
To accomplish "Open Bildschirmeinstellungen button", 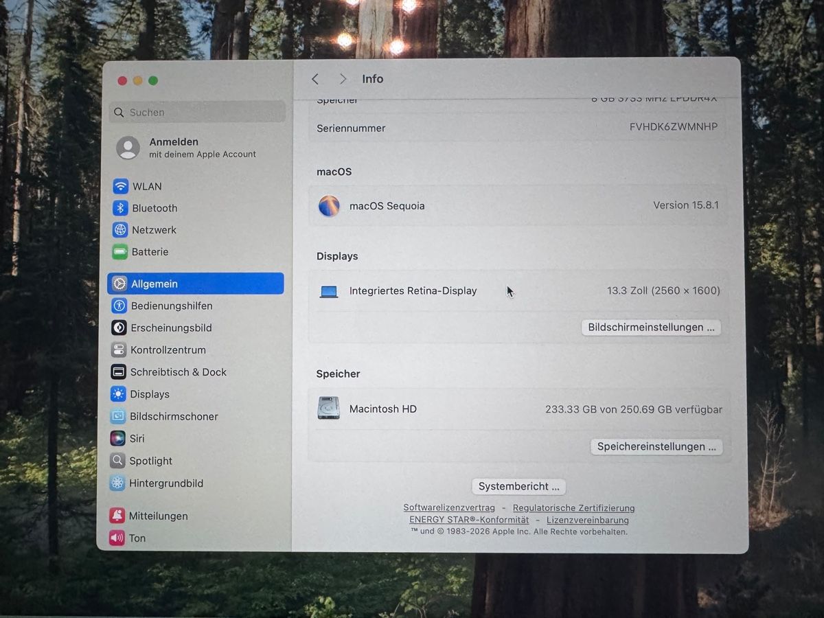I will [651, 328].
